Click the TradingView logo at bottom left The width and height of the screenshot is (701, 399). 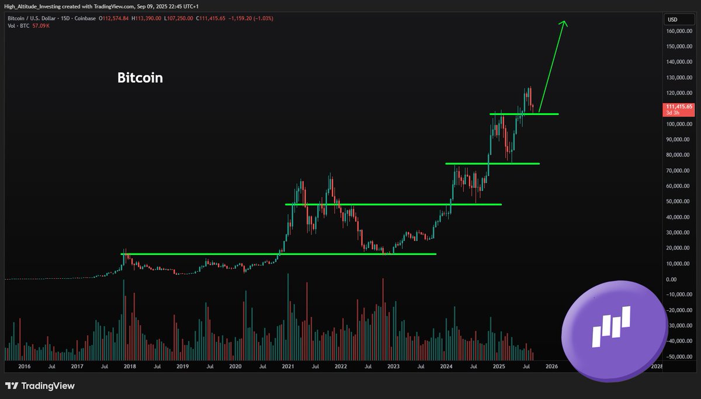point(40,386)
